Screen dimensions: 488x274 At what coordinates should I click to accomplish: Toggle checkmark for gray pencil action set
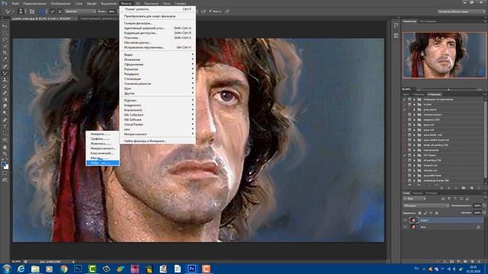pyautogui.click(x=405, y=110)
